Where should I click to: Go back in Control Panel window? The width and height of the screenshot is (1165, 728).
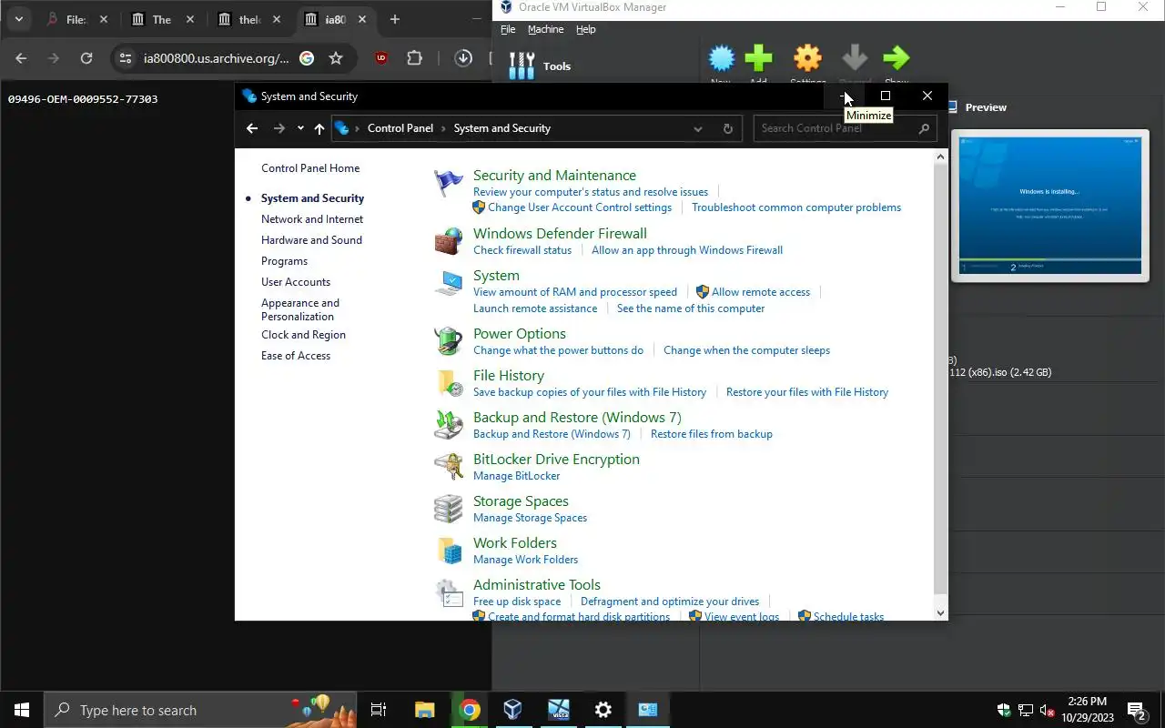click(x=252, y=128)
